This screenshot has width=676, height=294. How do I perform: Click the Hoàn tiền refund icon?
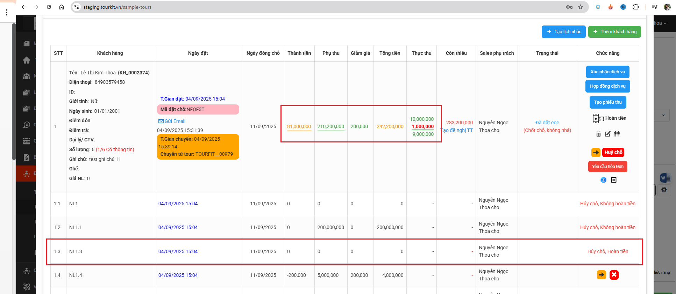point(598,118)
